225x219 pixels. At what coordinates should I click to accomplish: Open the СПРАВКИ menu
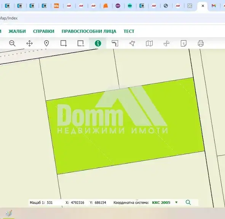click(x=44, y=31)
